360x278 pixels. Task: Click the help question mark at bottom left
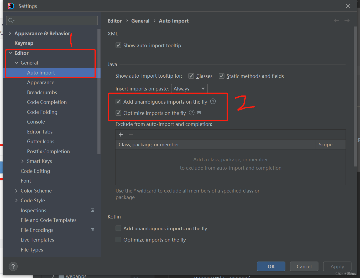click(x=13, y=266)
